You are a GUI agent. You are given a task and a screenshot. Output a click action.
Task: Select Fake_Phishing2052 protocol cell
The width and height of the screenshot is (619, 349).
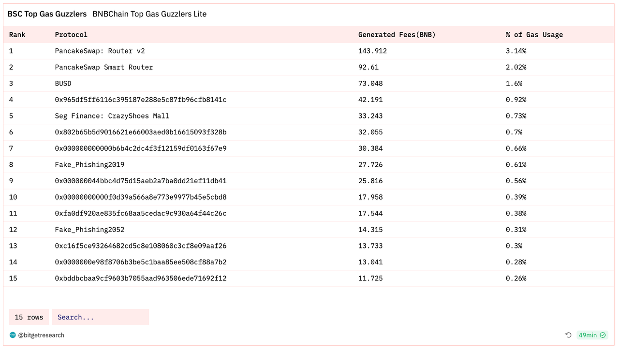pos(89,230)
